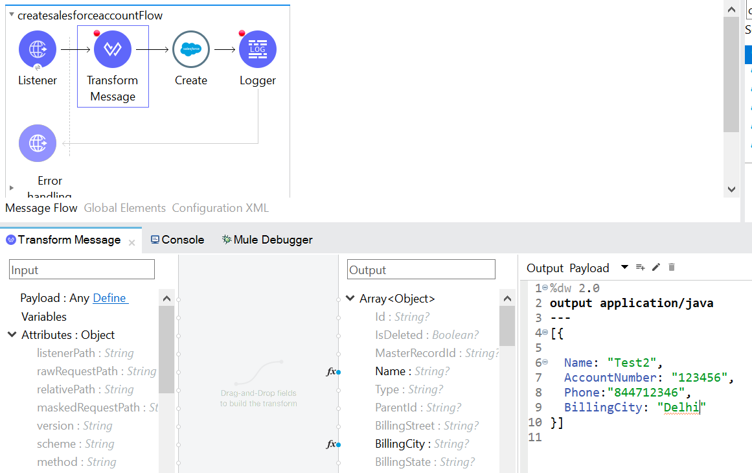Click the canvas scrollbar up arrow
Image resolution: width=752 pixels, height=473 pixels.
pos(731,10)
